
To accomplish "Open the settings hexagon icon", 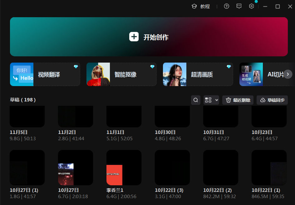I will tap(252, 6).
